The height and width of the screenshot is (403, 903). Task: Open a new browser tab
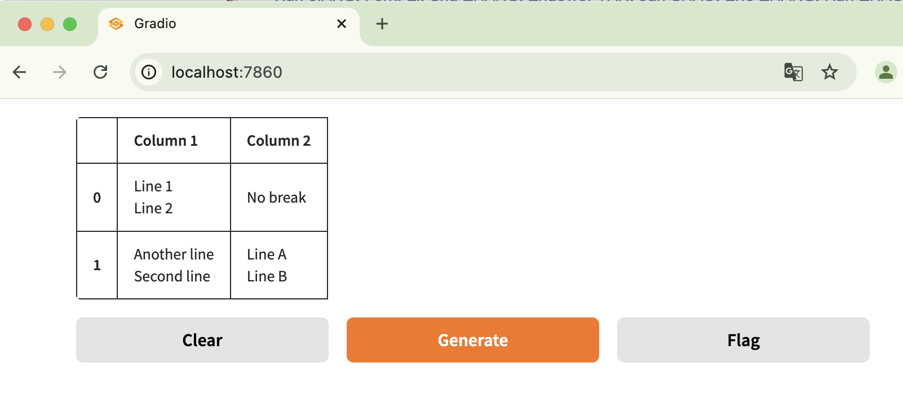tap(382, 24)
